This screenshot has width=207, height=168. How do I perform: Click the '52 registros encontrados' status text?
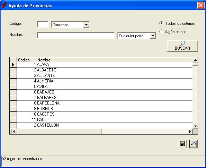click(x=22, y=159)
